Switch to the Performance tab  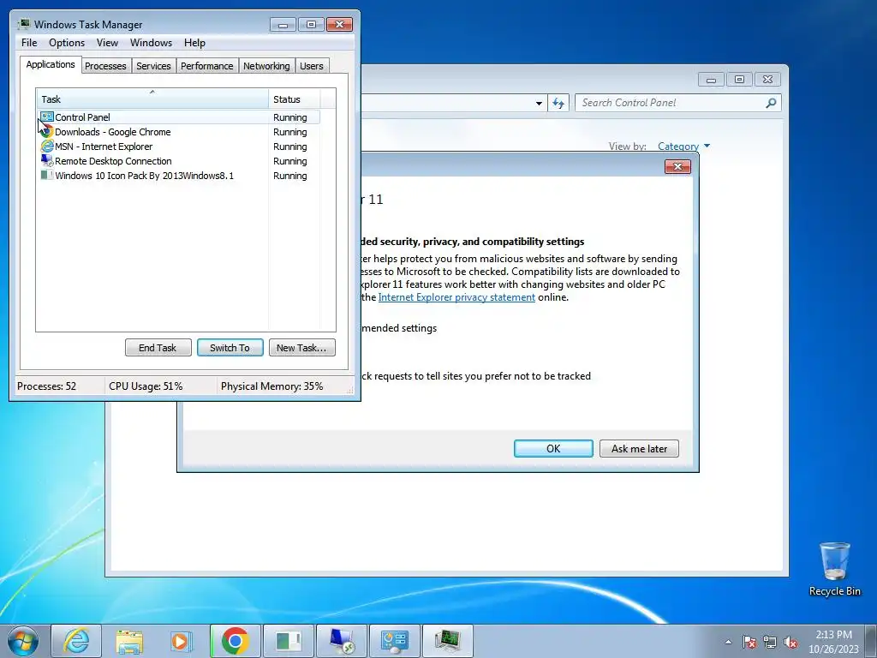coord(206,66)
